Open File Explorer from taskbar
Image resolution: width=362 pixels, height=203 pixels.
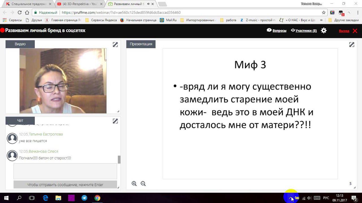58,198
